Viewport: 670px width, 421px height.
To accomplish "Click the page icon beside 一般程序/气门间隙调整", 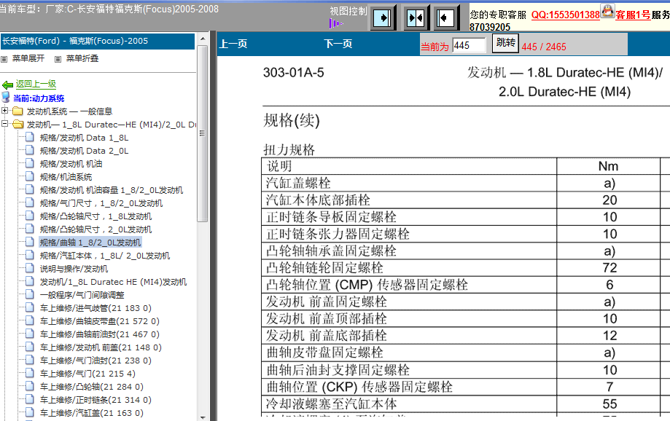I will [x=29, y=294].
